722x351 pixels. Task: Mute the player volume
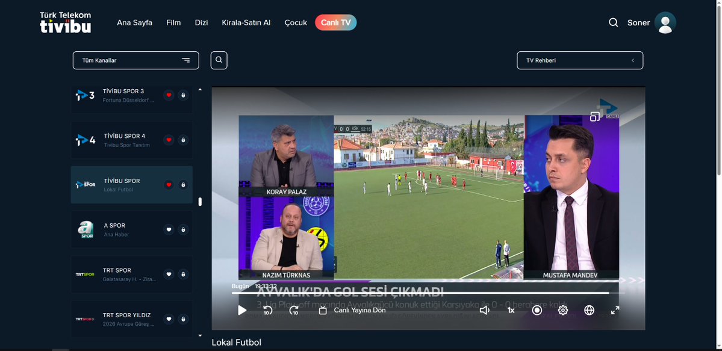pos(484,311)
